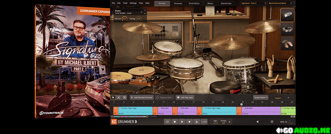Select the shaker instrument thumbnail
Screen dimensions: 331x134
(287, 15)
